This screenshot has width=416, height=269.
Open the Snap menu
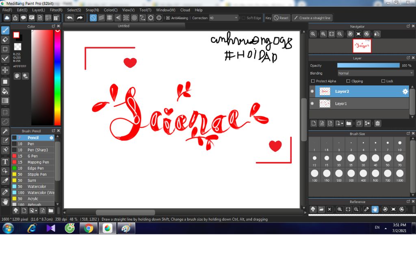point(92,10)
